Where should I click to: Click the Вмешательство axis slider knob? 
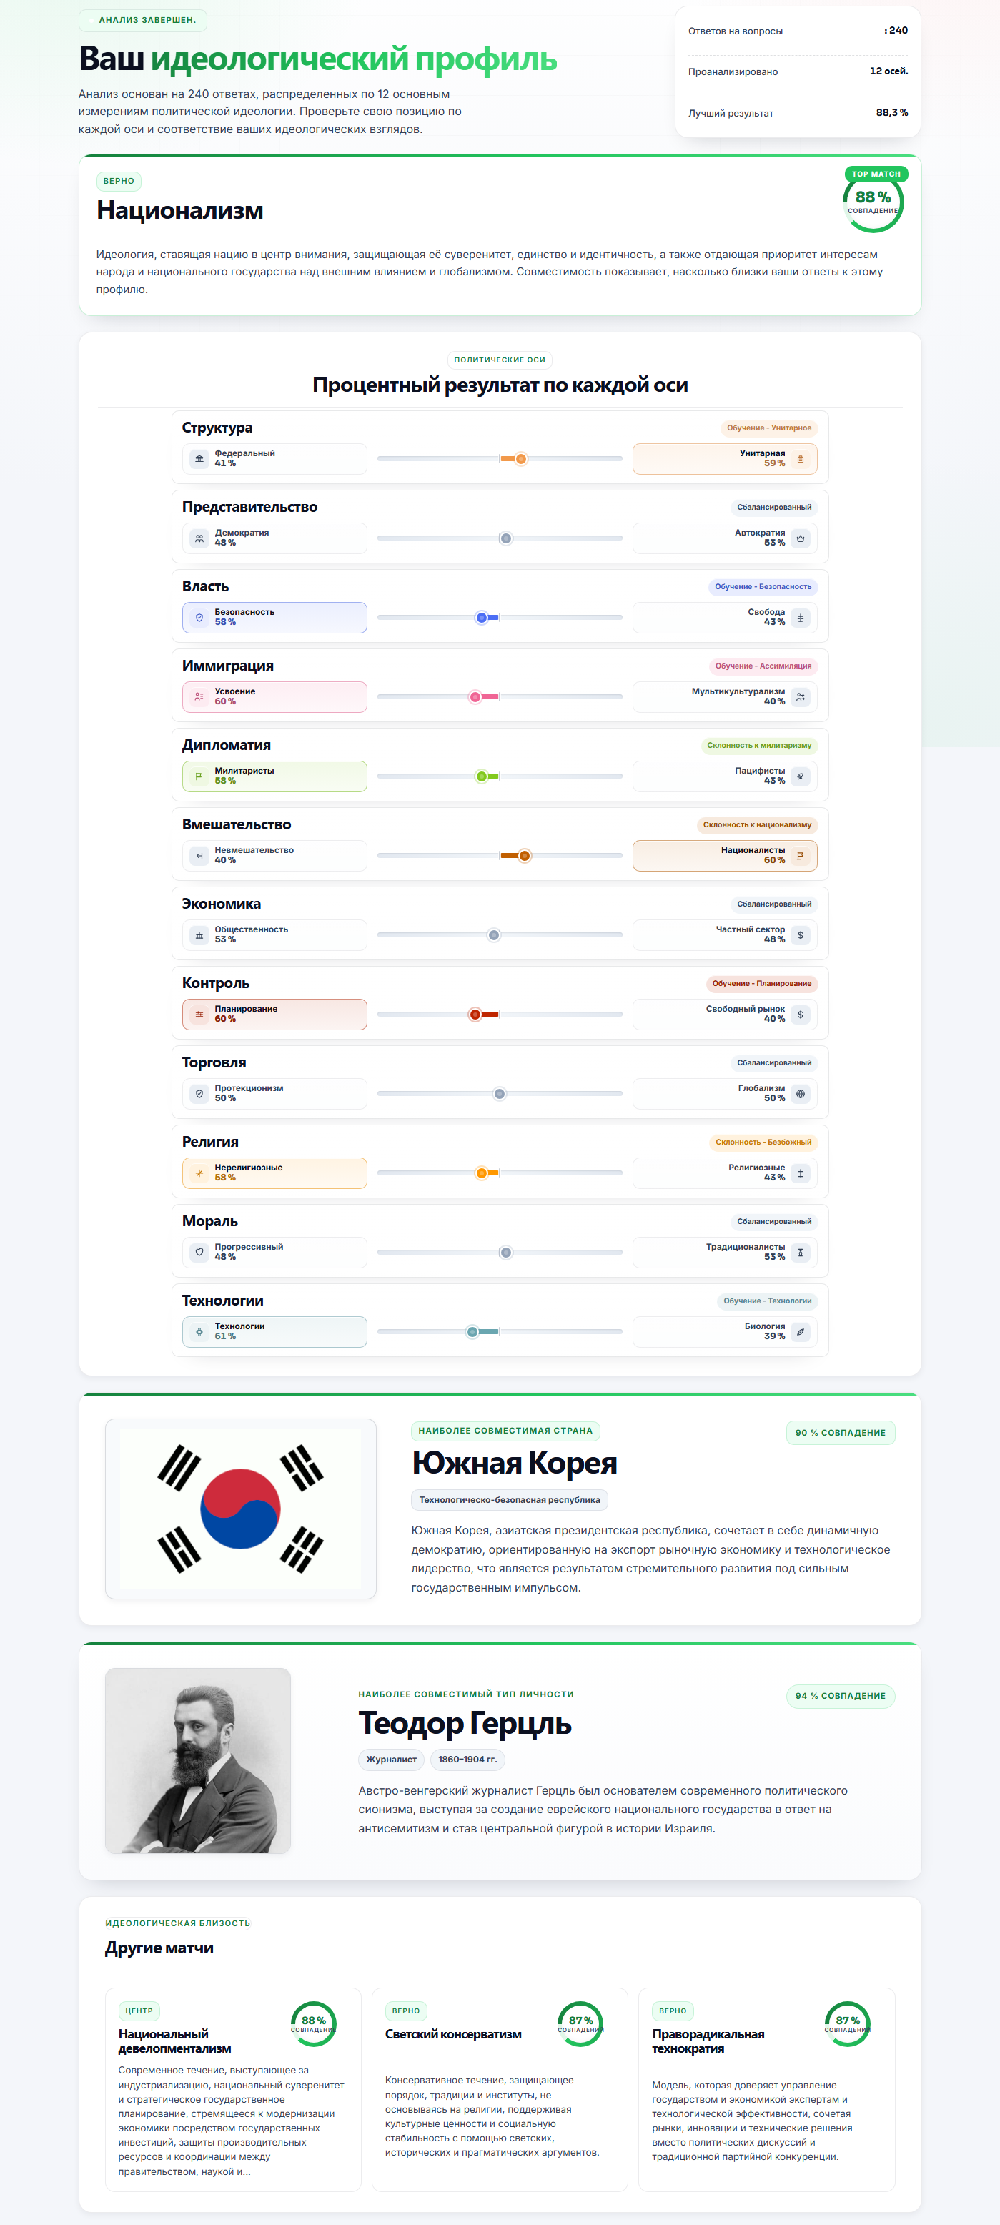524,856
